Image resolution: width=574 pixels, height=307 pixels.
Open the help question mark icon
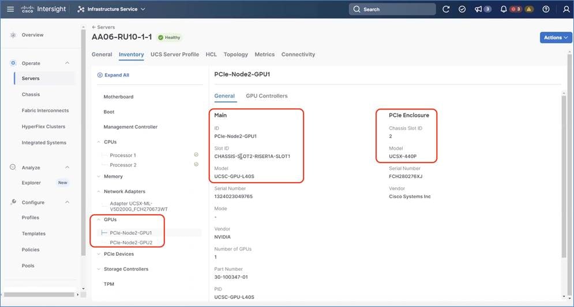click(546, 9)
